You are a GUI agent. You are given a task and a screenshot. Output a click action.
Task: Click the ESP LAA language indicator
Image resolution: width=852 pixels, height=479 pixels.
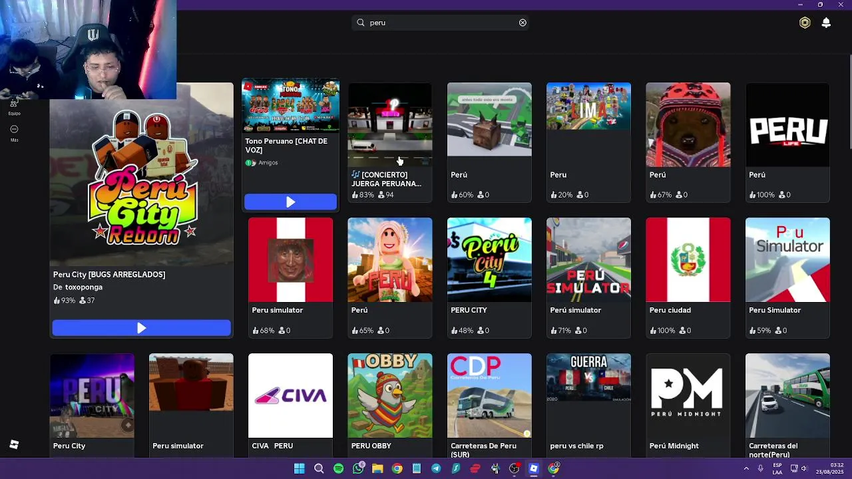point(777,468)
